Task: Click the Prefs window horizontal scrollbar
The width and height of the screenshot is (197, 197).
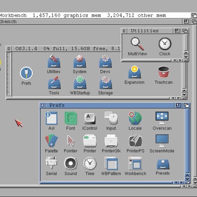Action: [x=106, y=182]
